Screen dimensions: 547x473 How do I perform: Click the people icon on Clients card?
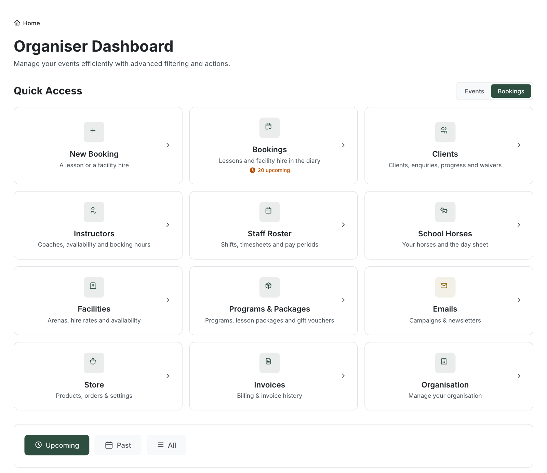[x=444, y=130]
